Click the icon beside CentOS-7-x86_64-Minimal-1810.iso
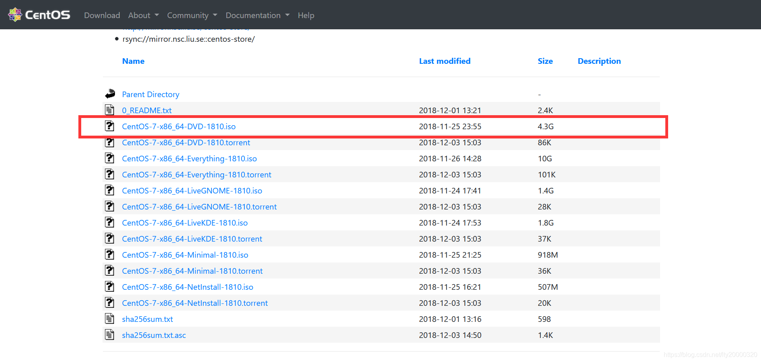The image size is (761, 362). tap(110, 254)
